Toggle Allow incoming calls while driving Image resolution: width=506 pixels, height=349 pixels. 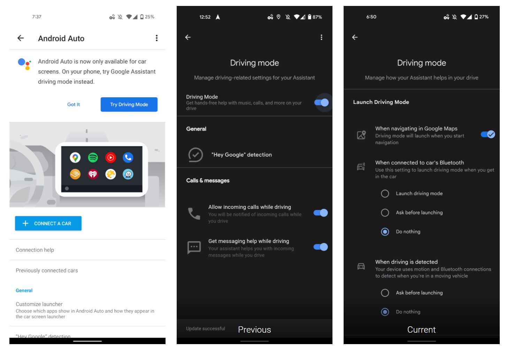click(x=321, y=213)
